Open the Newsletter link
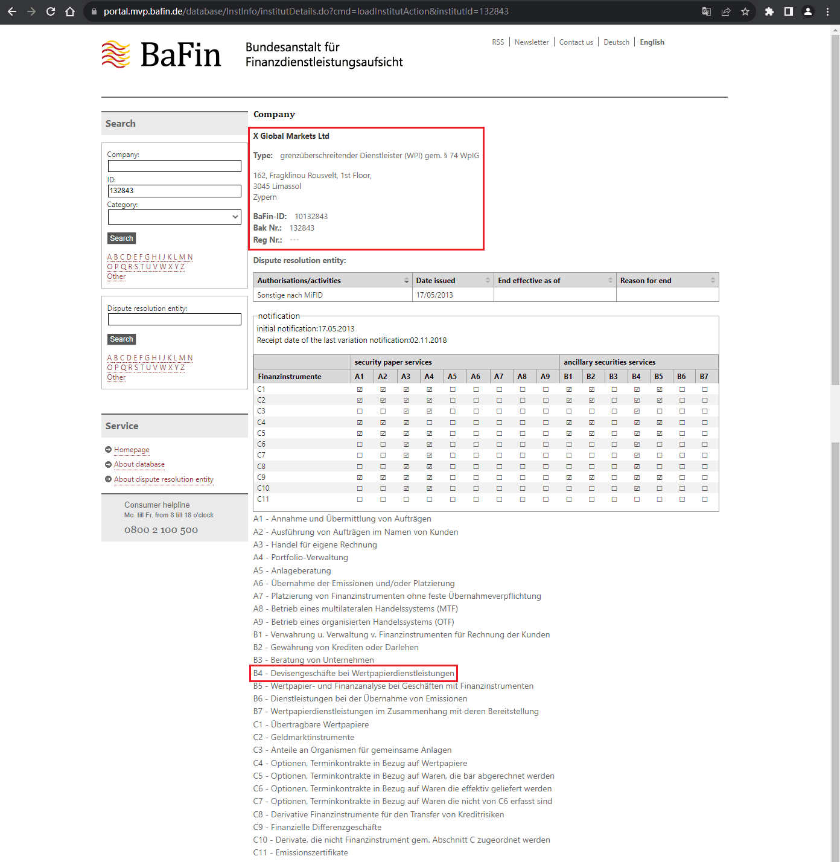 tap(532, 42)
